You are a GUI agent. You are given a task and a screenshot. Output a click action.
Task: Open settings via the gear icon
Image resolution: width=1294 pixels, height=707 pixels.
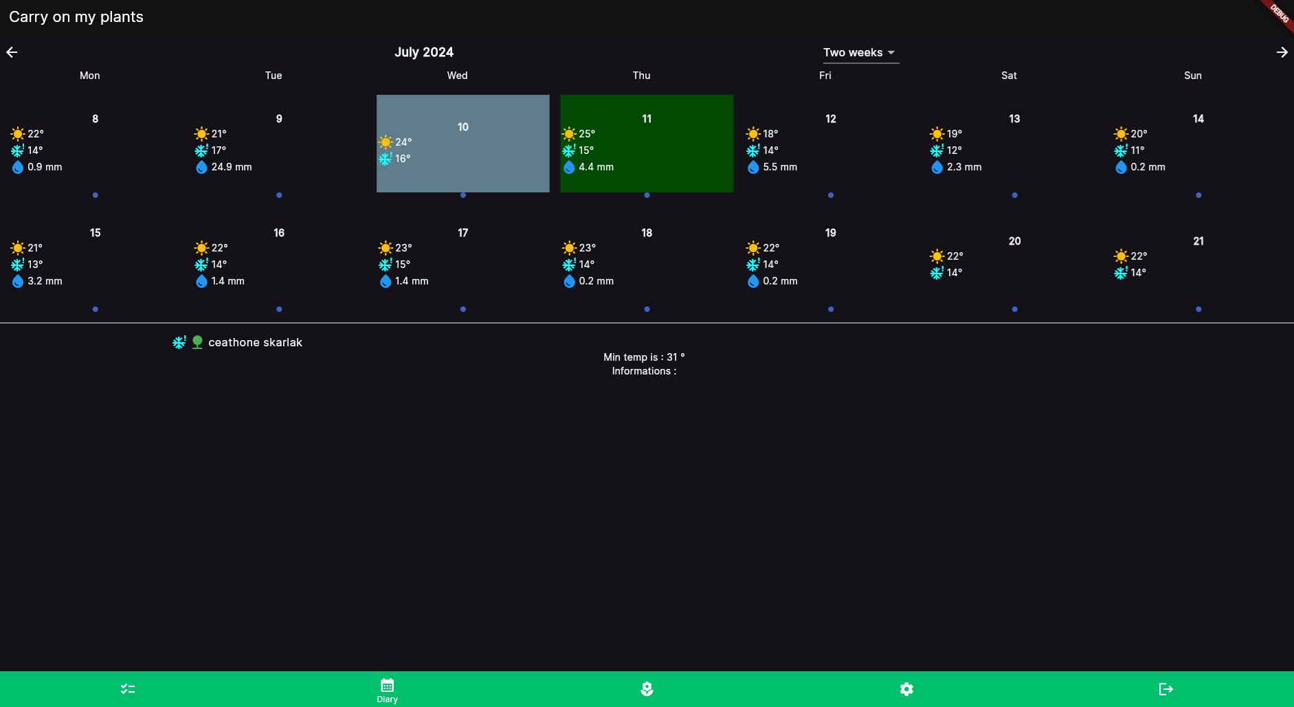[906, 688]
